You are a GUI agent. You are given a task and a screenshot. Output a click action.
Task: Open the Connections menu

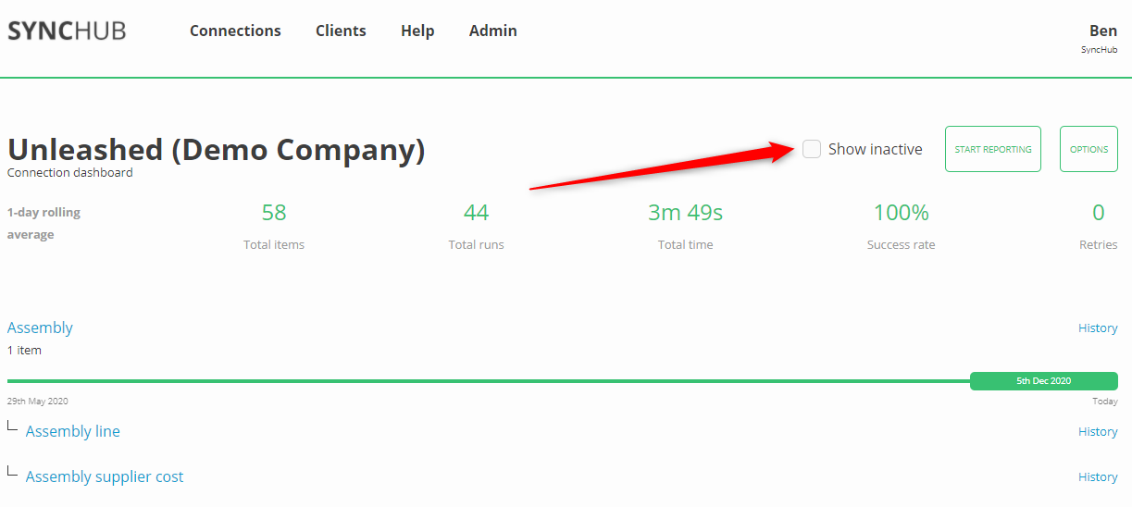[235, 31]
